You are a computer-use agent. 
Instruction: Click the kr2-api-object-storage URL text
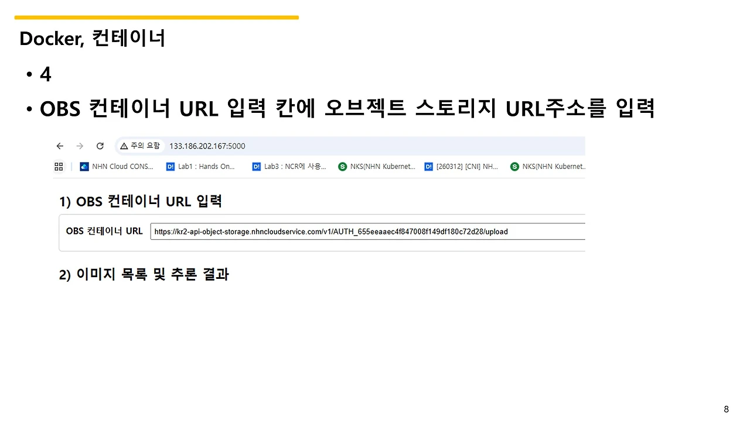330,232
